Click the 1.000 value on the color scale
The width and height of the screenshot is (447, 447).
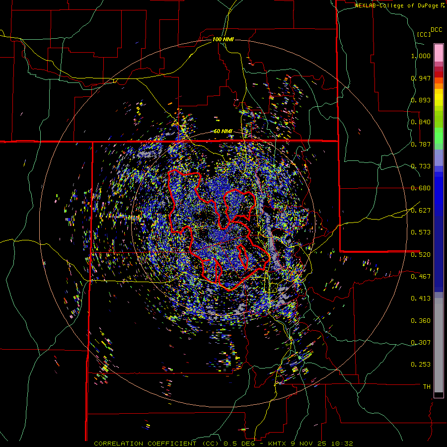[x=421, y=56]
